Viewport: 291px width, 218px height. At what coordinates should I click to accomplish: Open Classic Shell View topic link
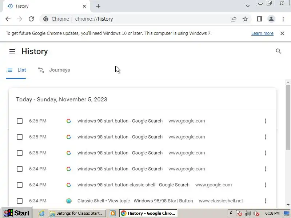(135, 201)
